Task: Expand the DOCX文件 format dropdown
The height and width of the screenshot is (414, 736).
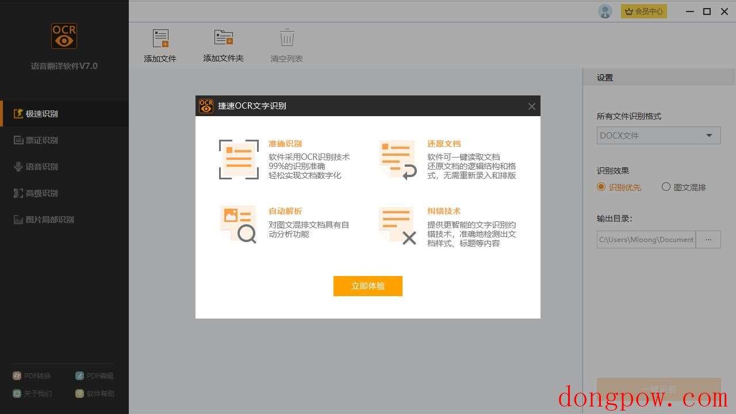Action: pyautogui.click(x=658, y=136)
